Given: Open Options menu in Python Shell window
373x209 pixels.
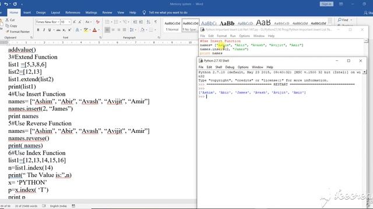Looking at the screenshot, I should coord(243,67).
